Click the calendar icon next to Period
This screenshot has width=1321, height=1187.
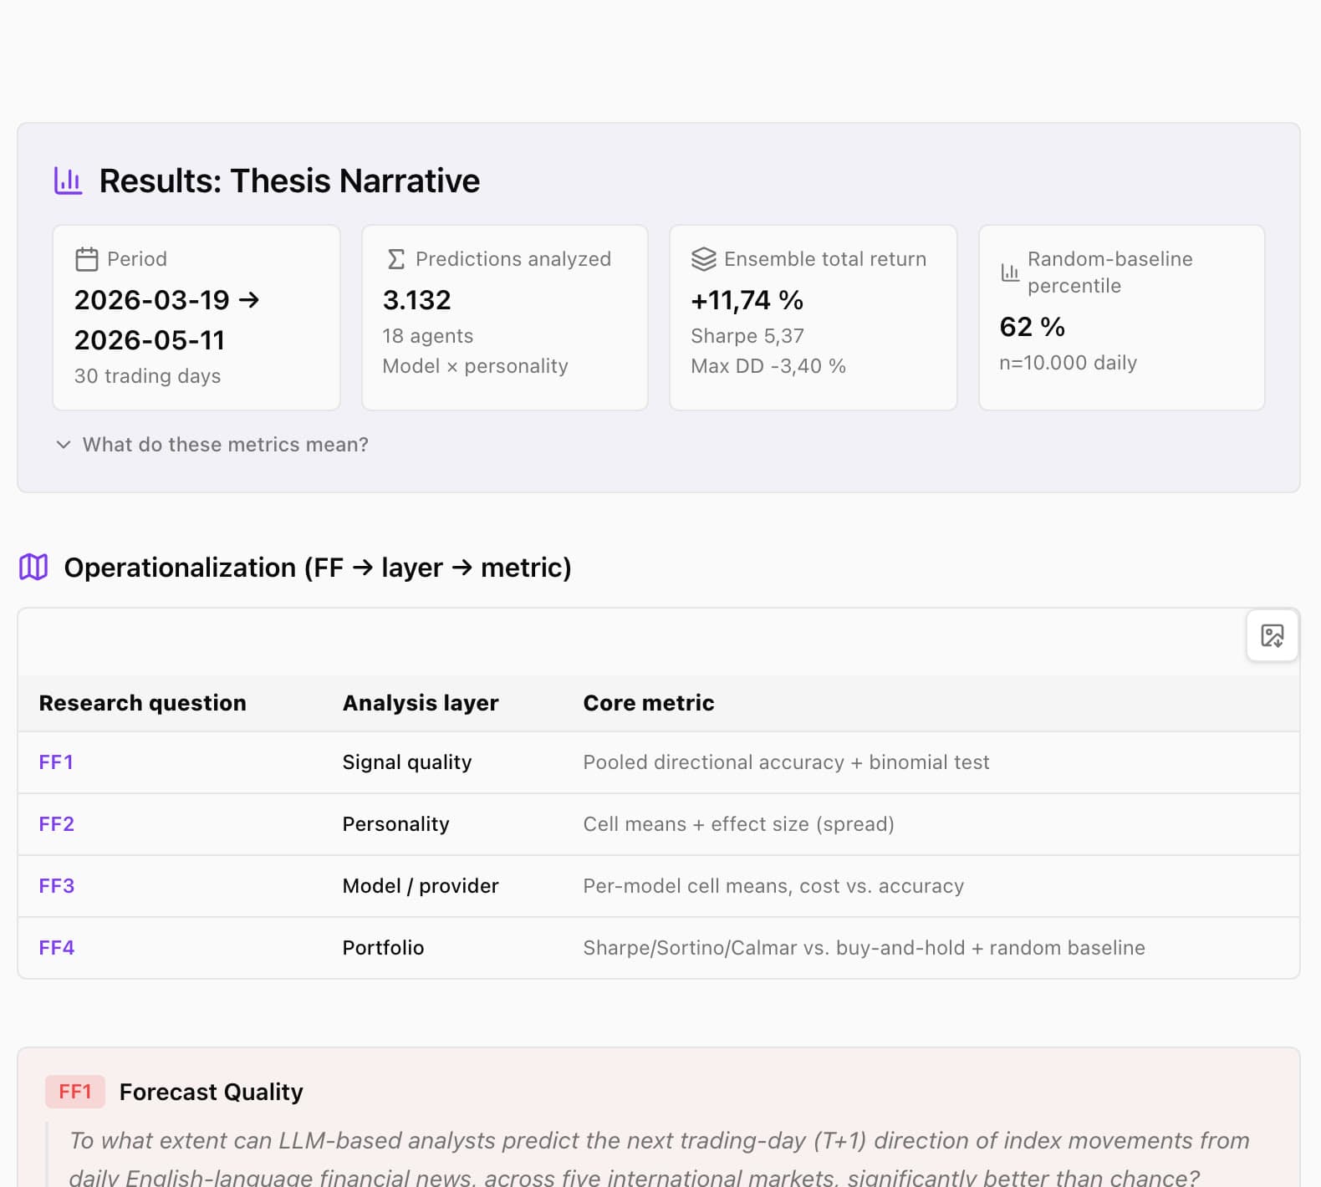coord(87,259)
